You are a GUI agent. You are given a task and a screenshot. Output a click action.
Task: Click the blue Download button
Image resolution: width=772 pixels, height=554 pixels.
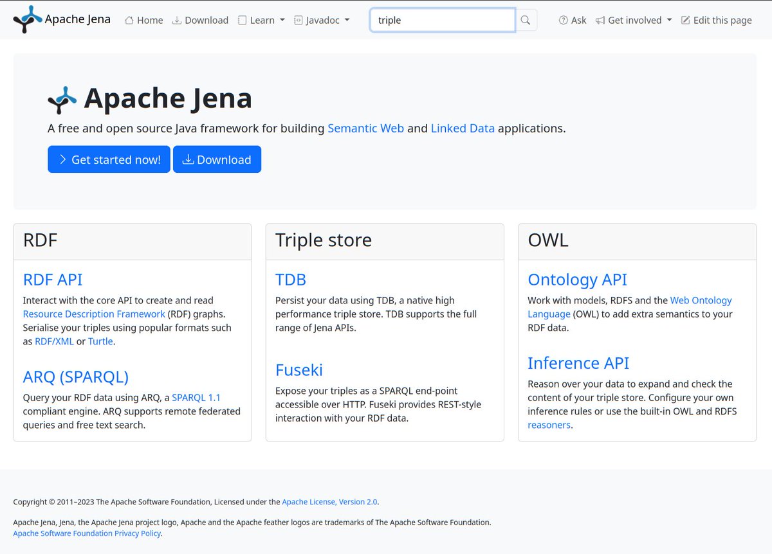tap(217, 159)
